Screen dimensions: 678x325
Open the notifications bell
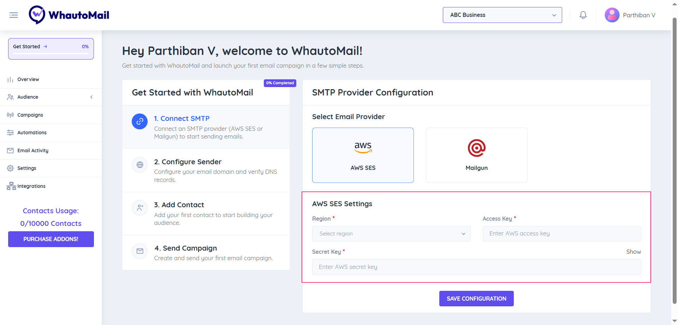[583, 15]
